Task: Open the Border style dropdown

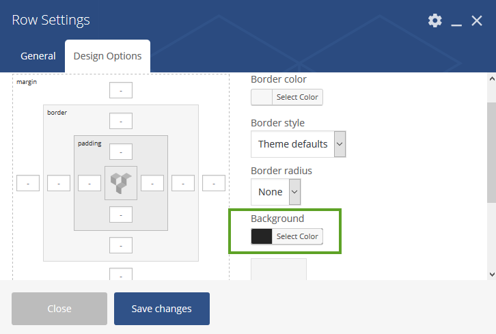Action: [x=299, y=144]
